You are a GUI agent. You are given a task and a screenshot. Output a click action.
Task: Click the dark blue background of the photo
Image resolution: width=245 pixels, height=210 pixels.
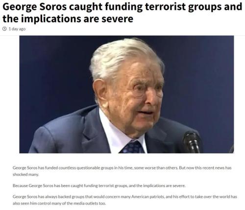point(54,73)
